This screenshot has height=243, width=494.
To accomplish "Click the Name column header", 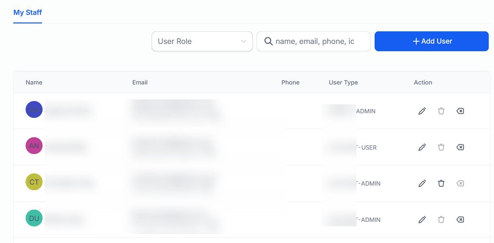I will [x=34, y=83].
